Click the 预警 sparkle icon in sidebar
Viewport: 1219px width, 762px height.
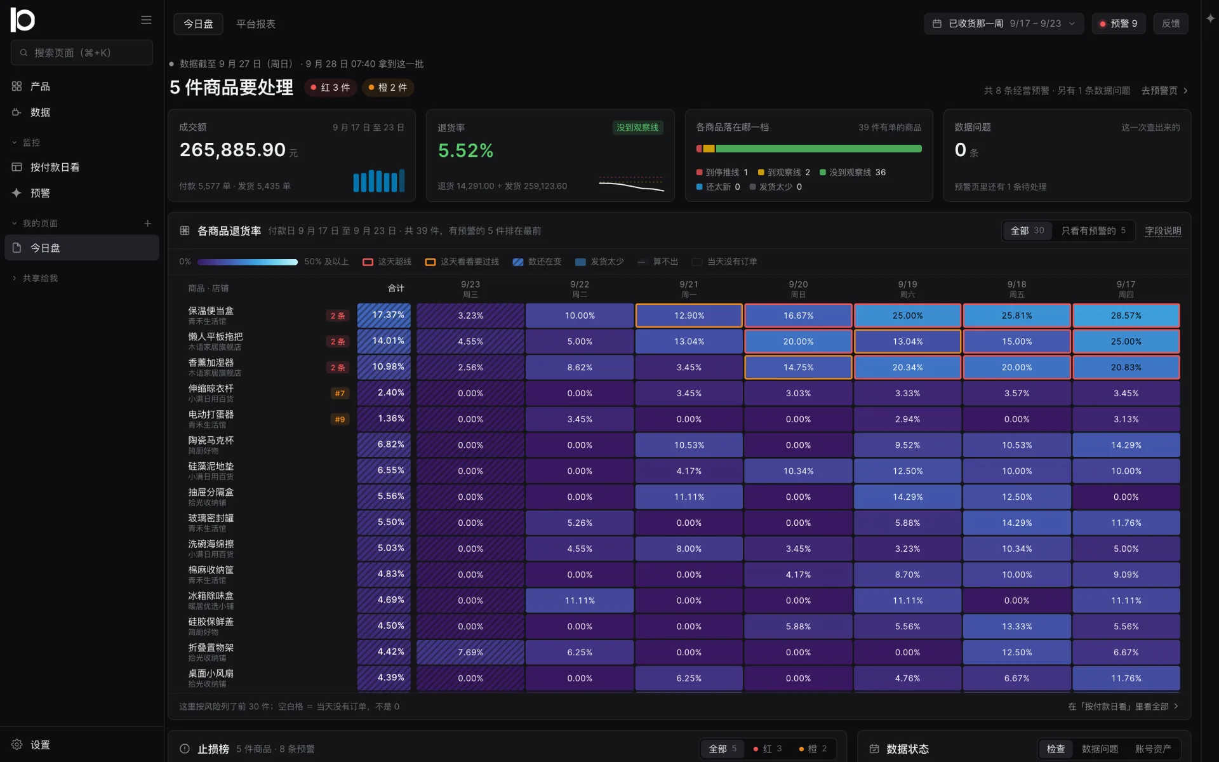click(x=17, y=193)
